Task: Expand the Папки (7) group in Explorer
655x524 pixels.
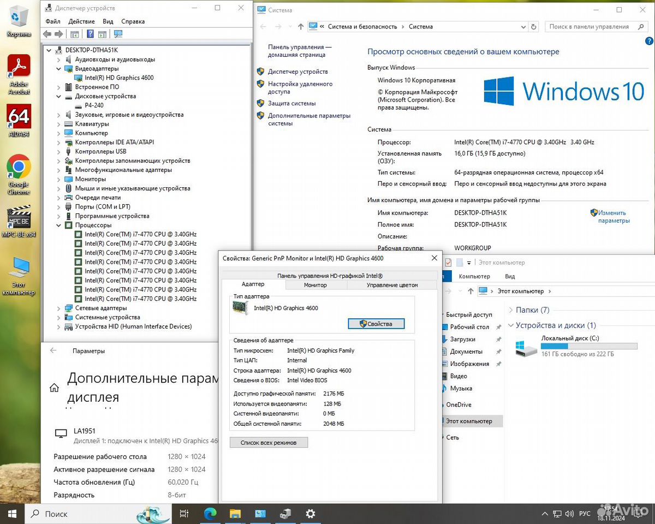Action: click(511, 310)
